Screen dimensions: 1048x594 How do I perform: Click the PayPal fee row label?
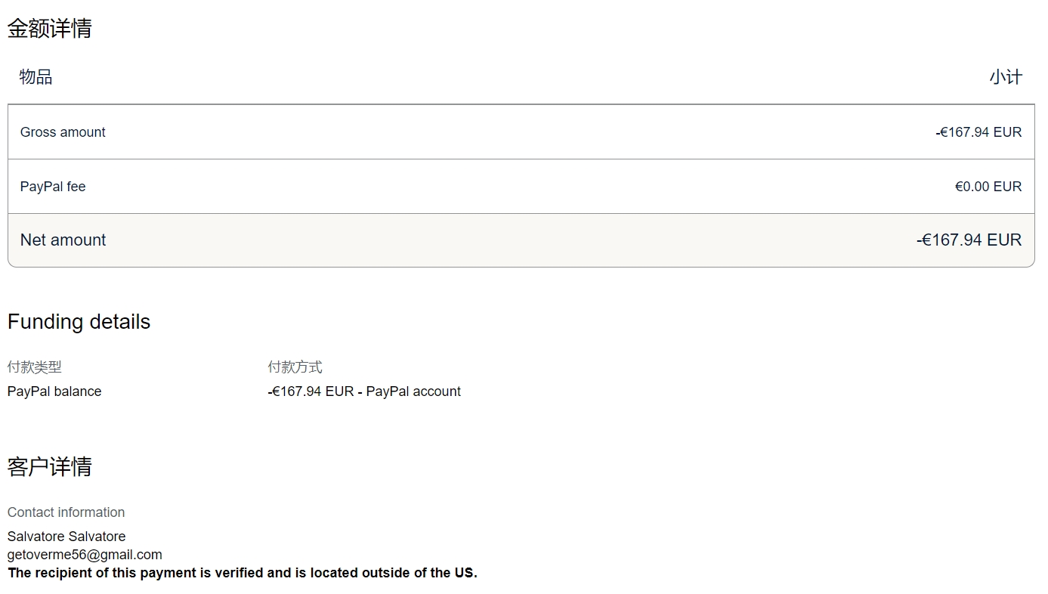(x=53, y=187)
